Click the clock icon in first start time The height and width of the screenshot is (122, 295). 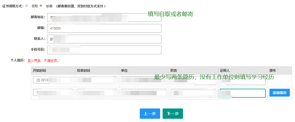(38, 80)
